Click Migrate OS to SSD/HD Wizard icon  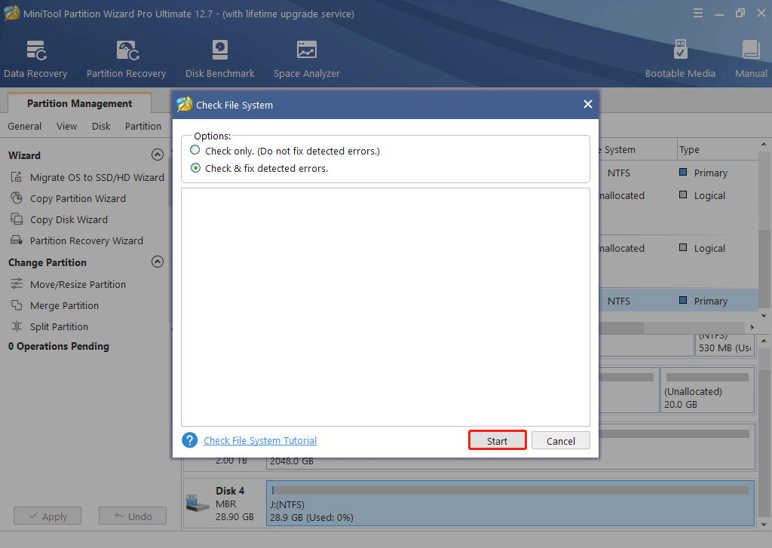tap(17, 177)
